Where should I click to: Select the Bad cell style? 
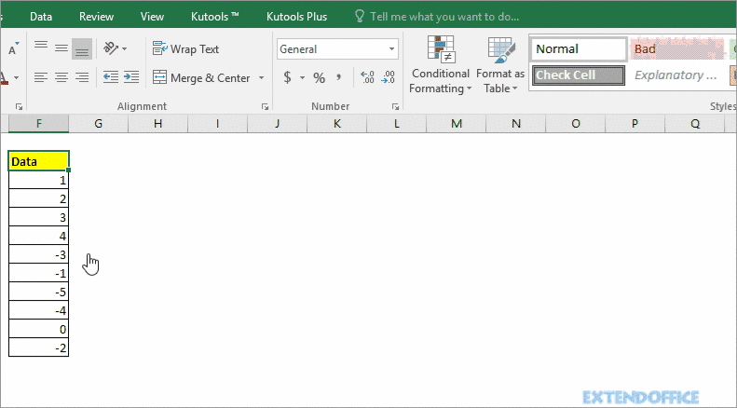click(677, 48)
